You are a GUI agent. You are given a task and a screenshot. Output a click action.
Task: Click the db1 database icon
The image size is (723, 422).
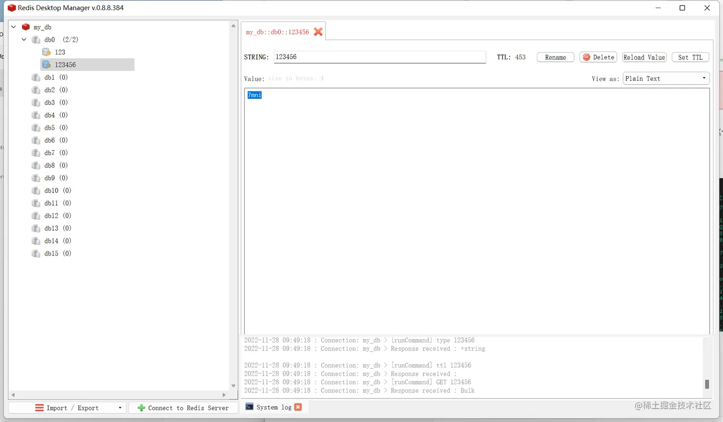point(36,78)
